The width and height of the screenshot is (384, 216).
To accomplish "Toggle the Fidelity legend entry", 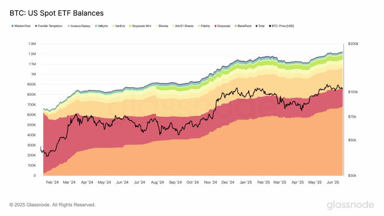I will 204,26.
